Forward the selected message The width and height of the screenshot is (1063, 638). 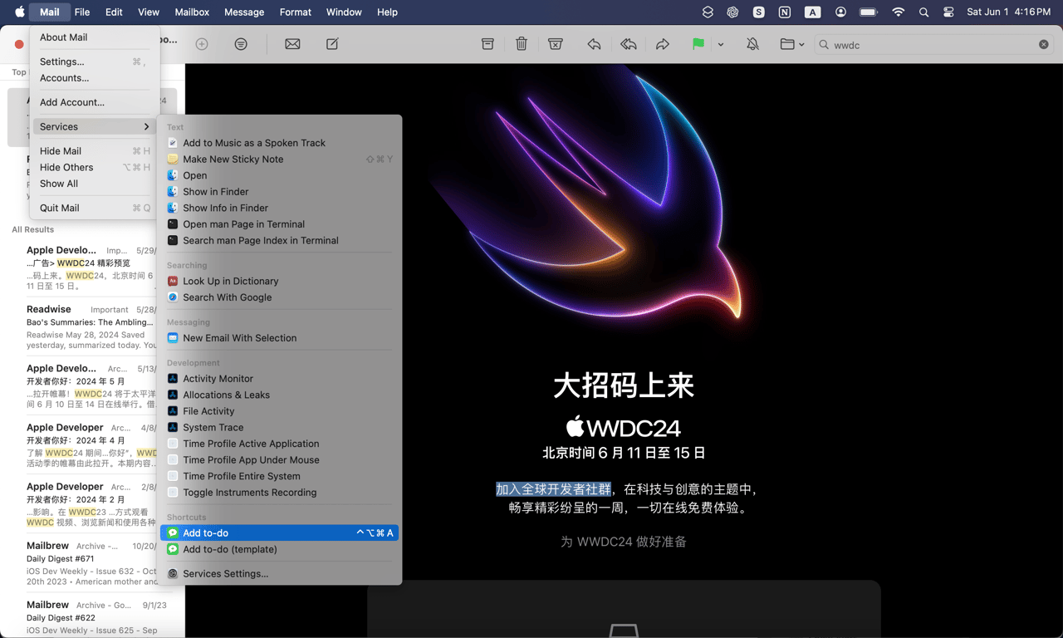(x=662, y=44)
